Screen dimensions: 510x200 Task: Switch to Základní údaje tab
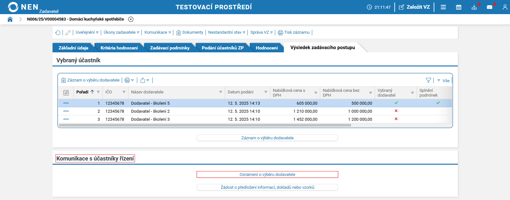coord(73,48)
